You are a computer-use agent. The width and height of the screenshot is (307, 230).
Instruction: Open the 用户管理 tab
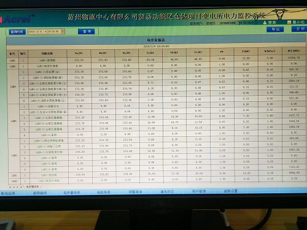pyautogui.click(x=199, y=191)
